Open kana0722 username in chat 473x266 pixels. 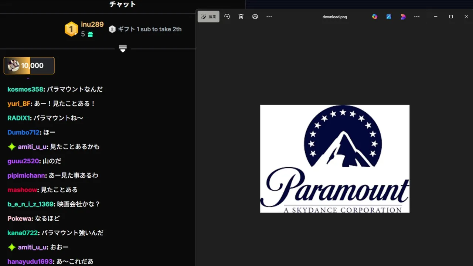tap(23, 233)
